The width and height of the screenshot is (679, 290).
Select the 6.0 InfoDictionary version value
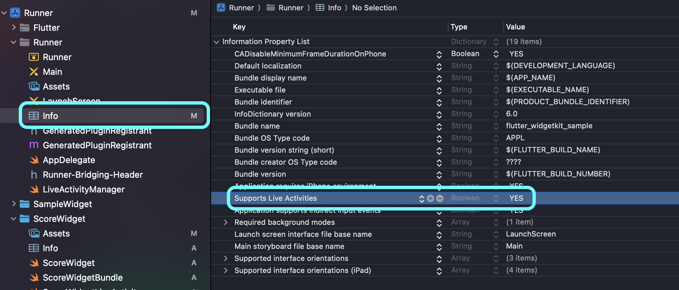point(512,114)
